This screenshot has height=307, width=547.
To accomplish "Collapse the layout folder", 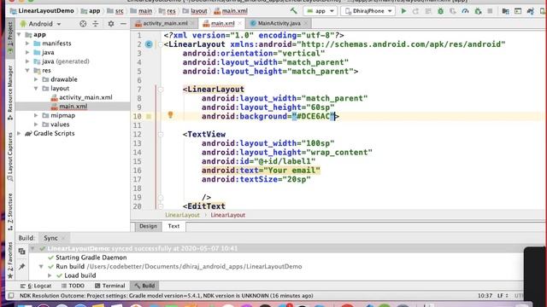I will tap(36, 89).
